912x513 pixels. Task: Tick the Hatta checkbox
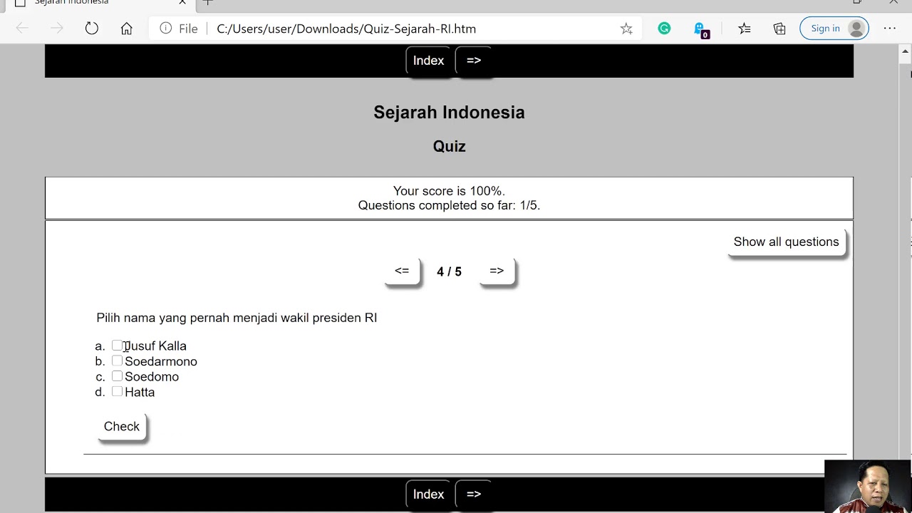117,392
